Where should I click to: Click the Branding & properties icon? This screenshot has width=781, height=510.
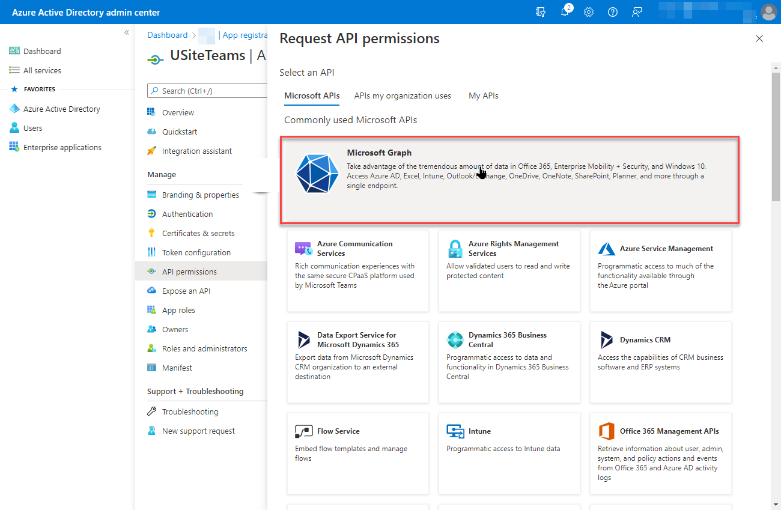151,195
